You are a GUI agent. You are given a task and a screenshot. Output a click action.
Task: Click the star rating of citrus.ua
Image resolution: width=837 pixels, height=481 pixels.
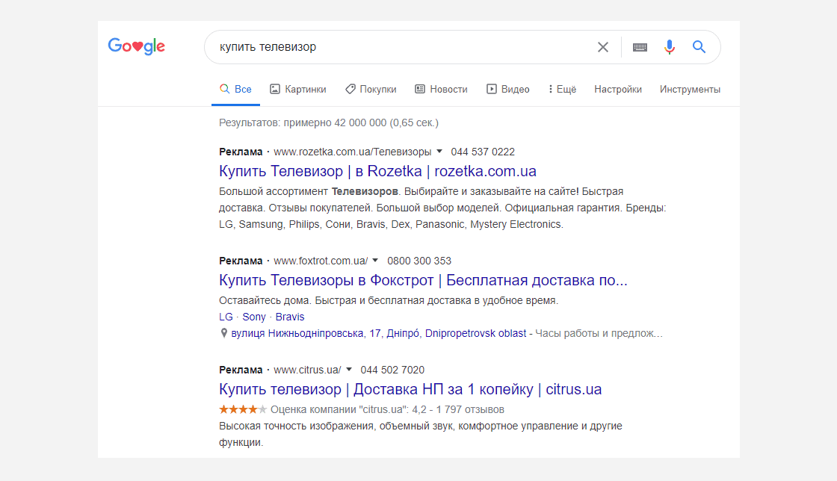coord(243,409)
